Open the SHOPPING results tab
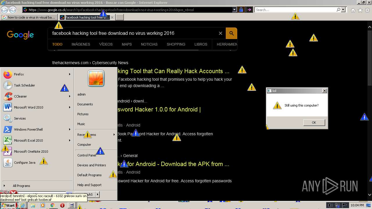Image resolution: width=372 pixels, height=209 pixels. [x=176, y=44]
